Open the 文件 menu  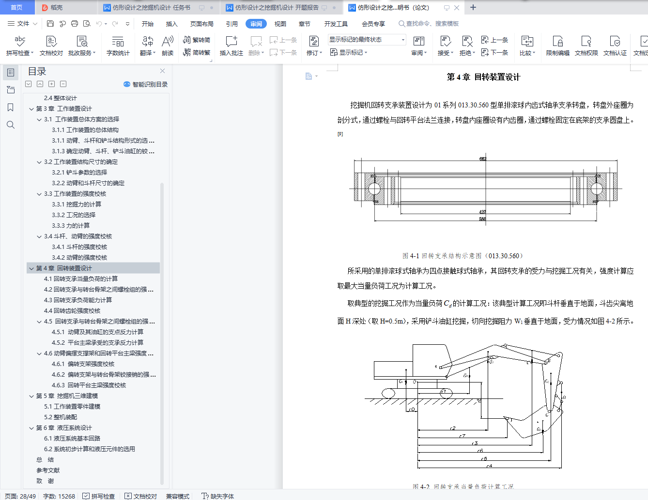point(22,24)
